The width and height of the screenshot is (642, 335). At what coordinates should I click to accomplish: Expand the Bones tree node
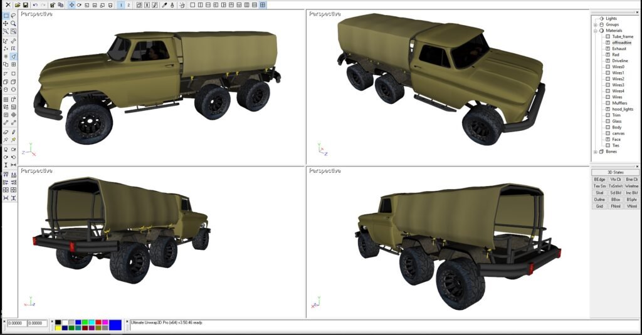click(x=595, y=152)
